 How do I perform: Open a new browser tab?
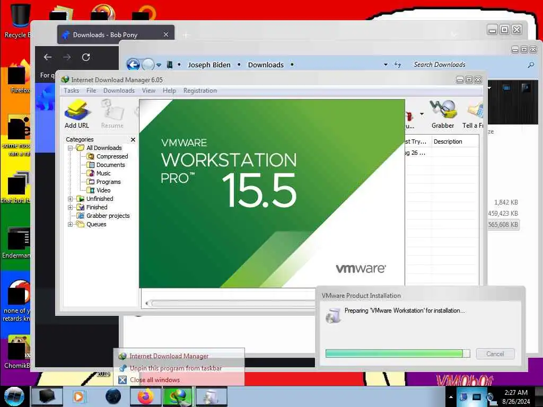point(186,35)
